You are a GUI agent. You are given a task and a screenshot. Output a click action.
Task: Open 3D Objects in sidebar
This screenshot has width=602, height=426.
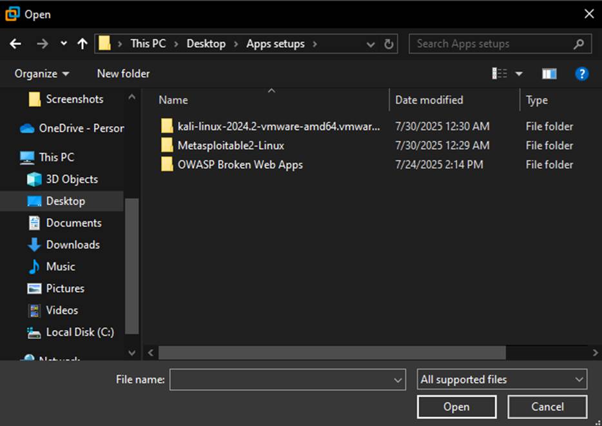(63, 179)
